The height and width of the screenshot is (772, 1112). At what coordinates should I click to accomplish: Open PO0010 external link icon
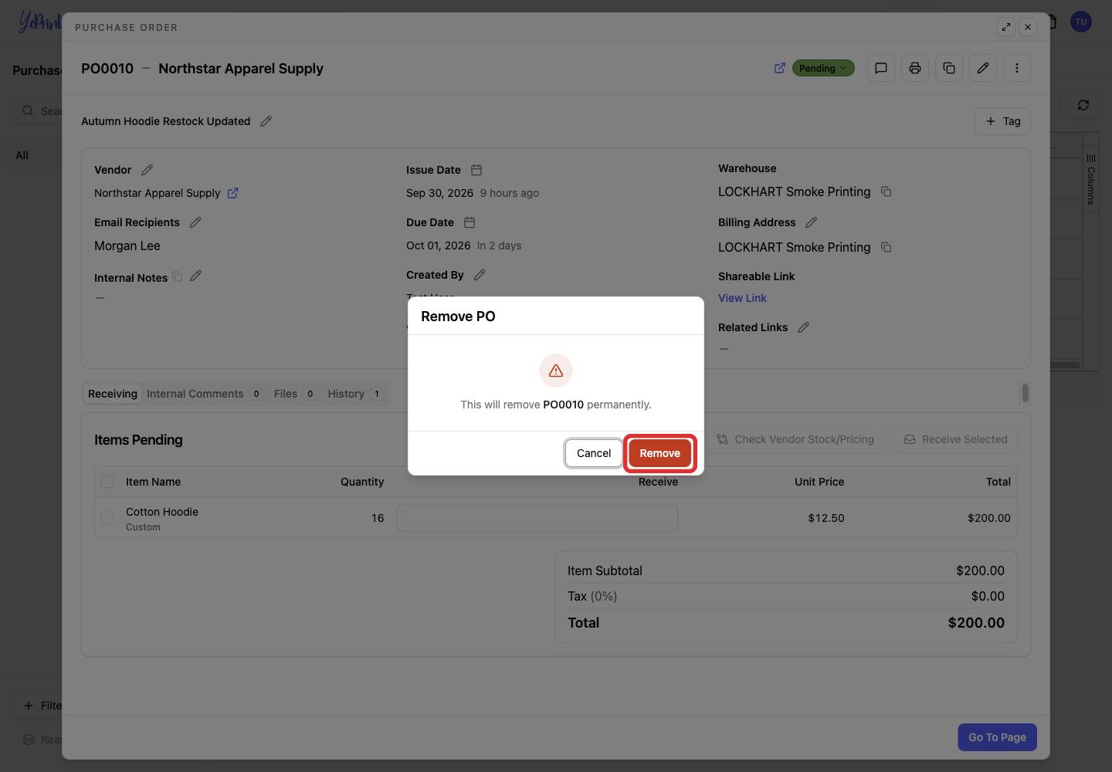point(780,68)
